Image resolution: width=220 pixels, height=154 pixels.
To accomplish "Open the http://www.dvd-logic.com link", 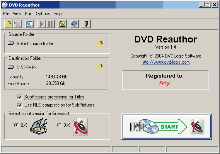I will (165, 62).
